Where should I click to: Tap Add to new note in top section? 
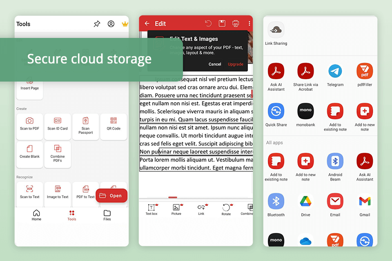pos(365,117)
